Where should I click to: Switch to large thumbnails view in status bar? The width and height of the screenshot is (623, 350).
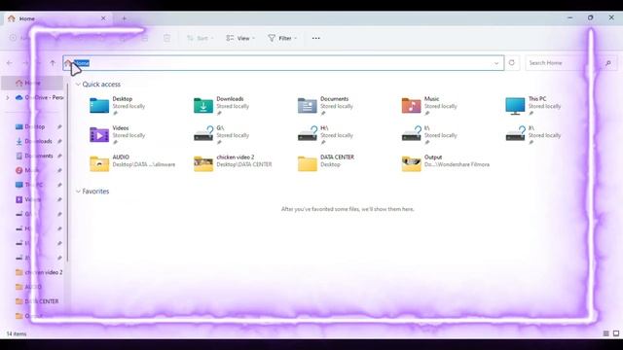616,333
